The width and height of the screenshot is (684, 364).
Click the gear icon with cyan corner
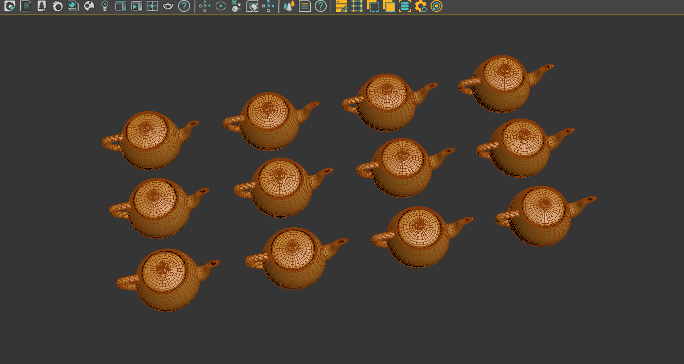tap(10, 6)
